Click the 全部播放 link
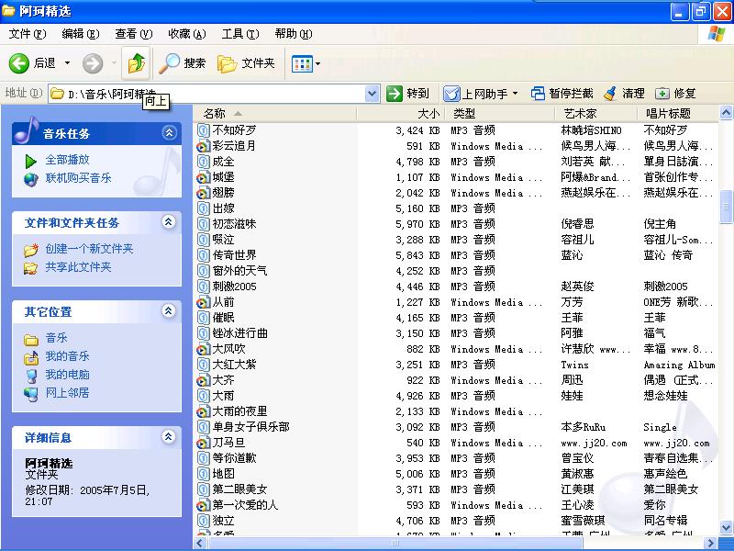 tap(67, 160)
